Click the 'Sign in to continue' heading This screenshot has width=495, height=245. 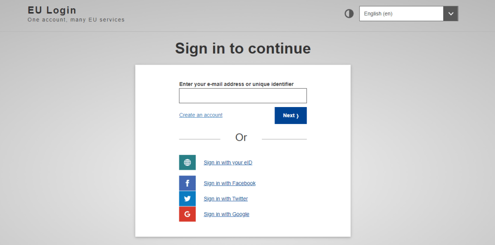click(243, 49)
